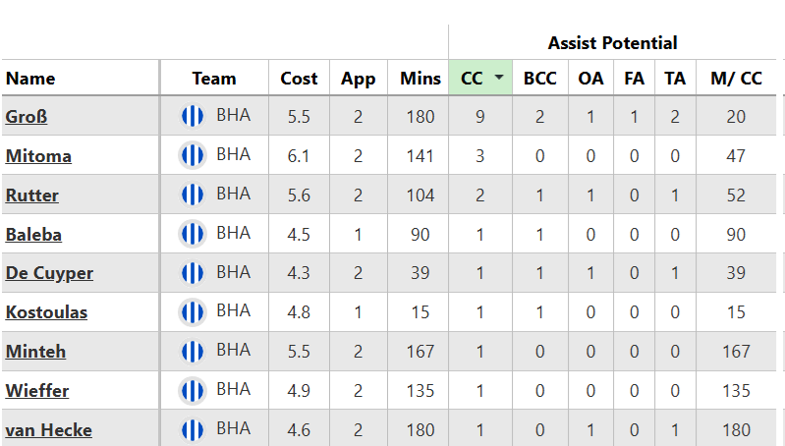Sort by the Mins column header

tap(420, 79)
